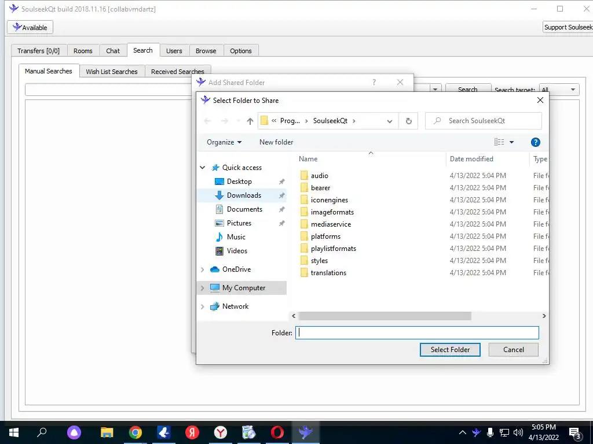This screenshot has height=444, width=593.
Task: Go to Documents in Quick access
Action: pos(244,209)
